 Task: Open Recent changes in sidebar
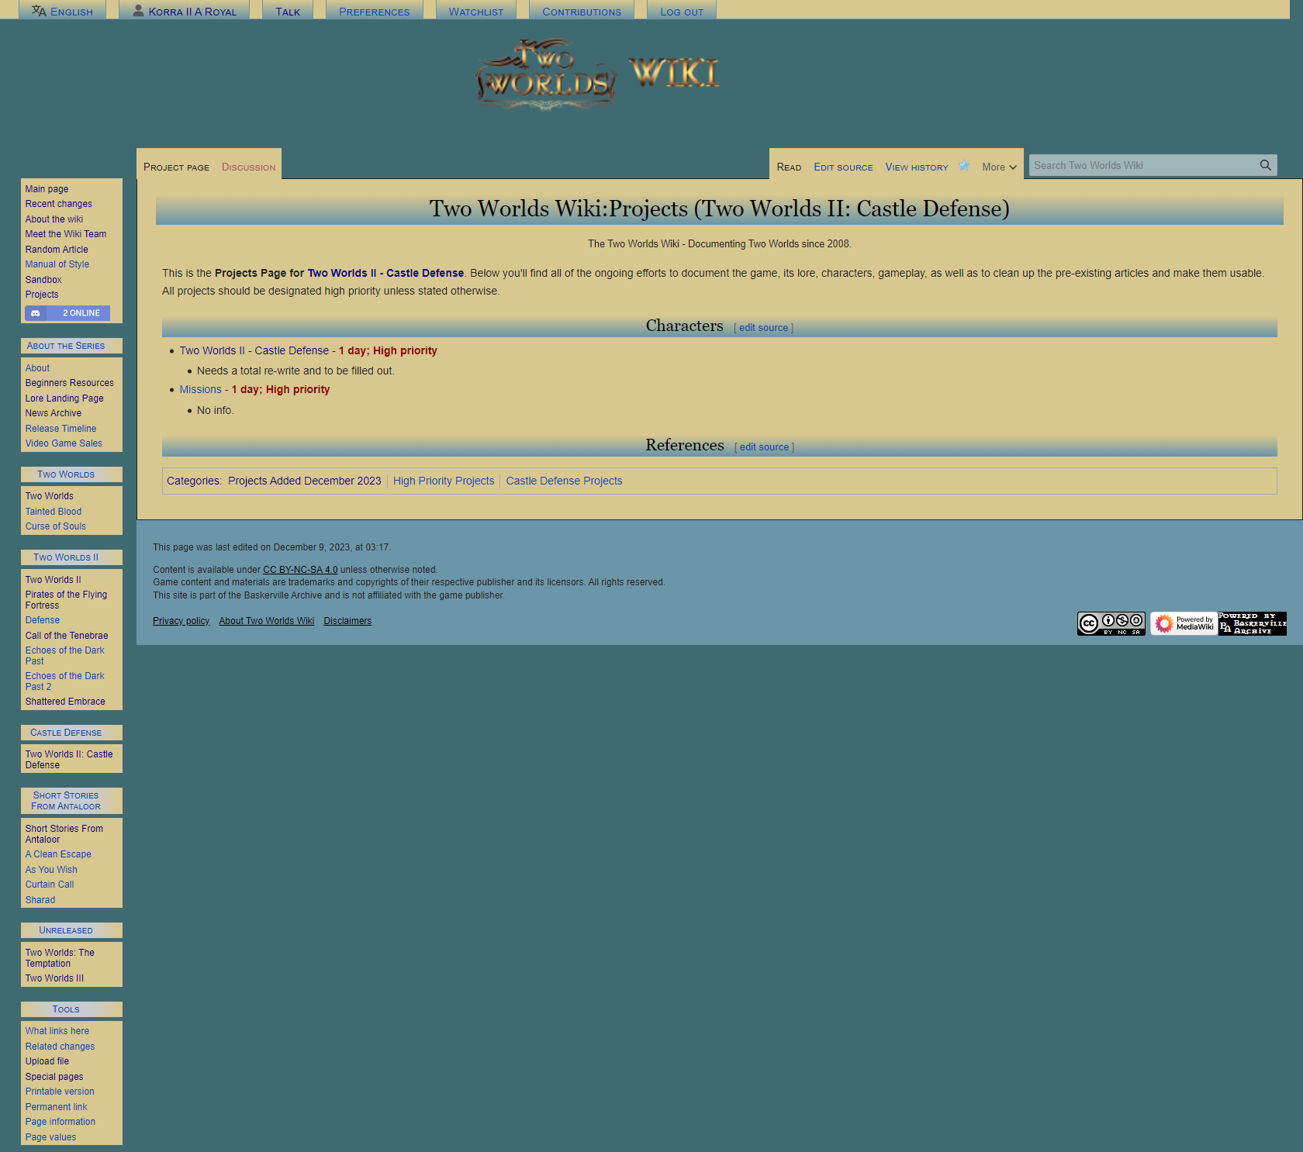click(x=58, y=204)
